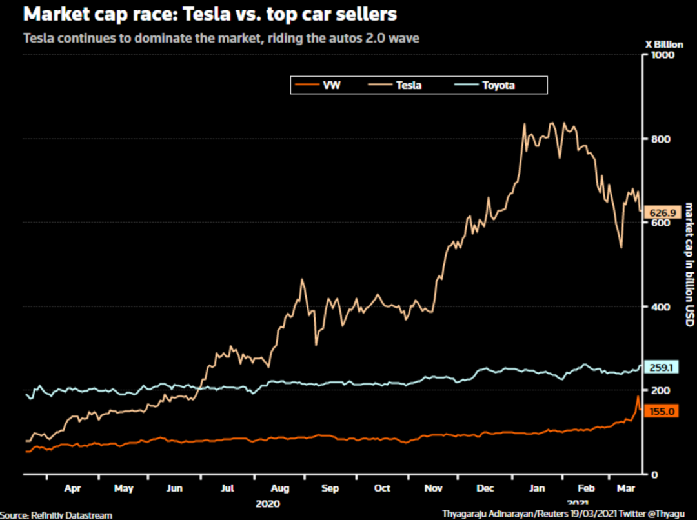Click the Dec month label
The height and width of the screenshot is (520, 697).
485,488
